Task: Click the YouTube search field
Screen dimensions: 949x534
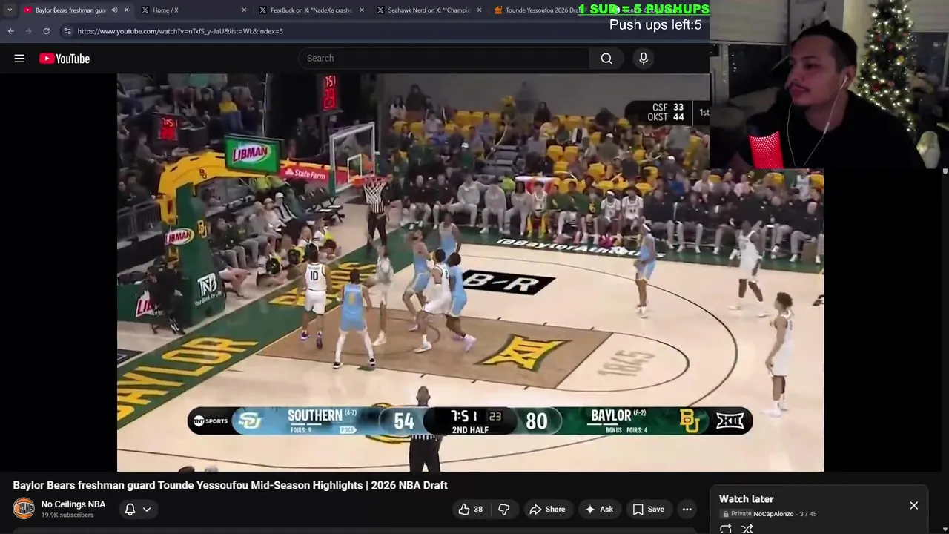Action: tap(443, 59)
